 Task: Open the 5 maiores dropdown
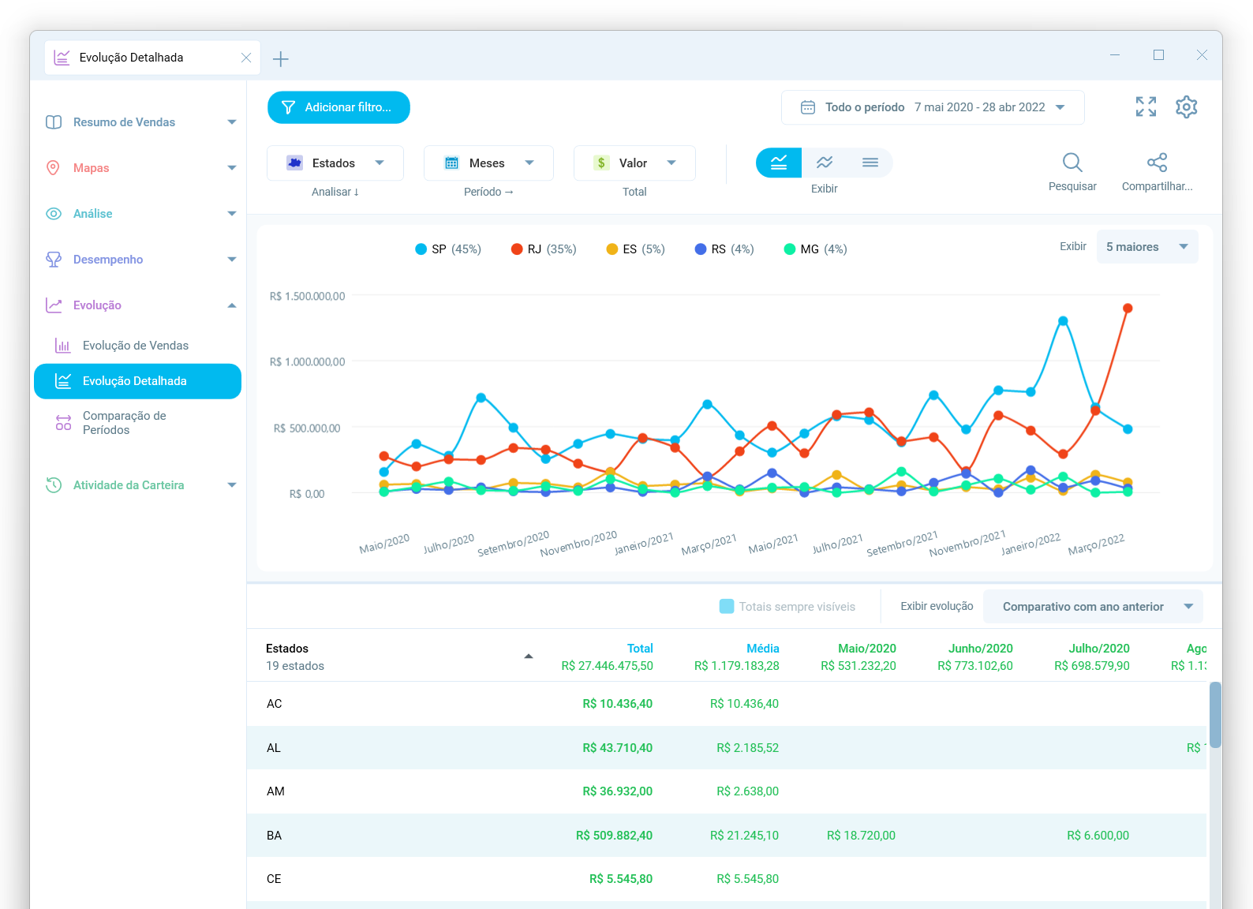coord(1147,247)
